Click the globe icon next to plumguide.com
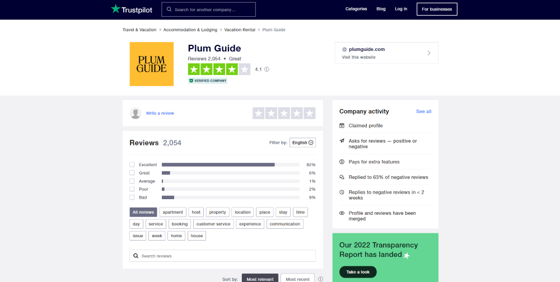Screen dimensions: 560x282 click(x=344, y=50)
